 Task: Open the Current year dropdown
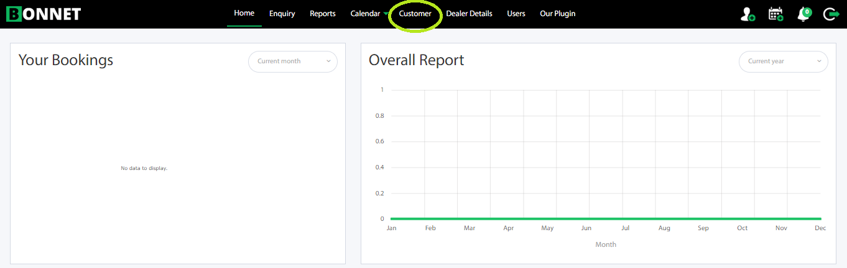click(783, 61)
